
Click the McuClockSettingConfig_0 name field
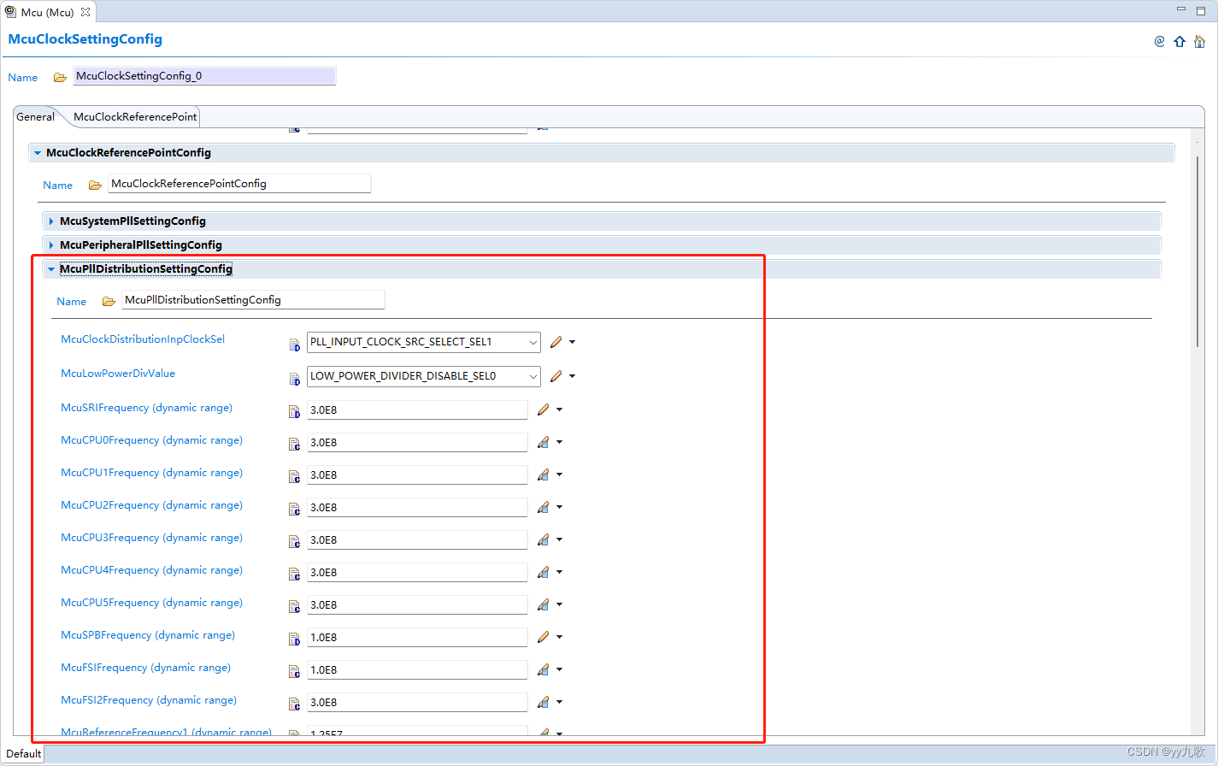(204, 76)
